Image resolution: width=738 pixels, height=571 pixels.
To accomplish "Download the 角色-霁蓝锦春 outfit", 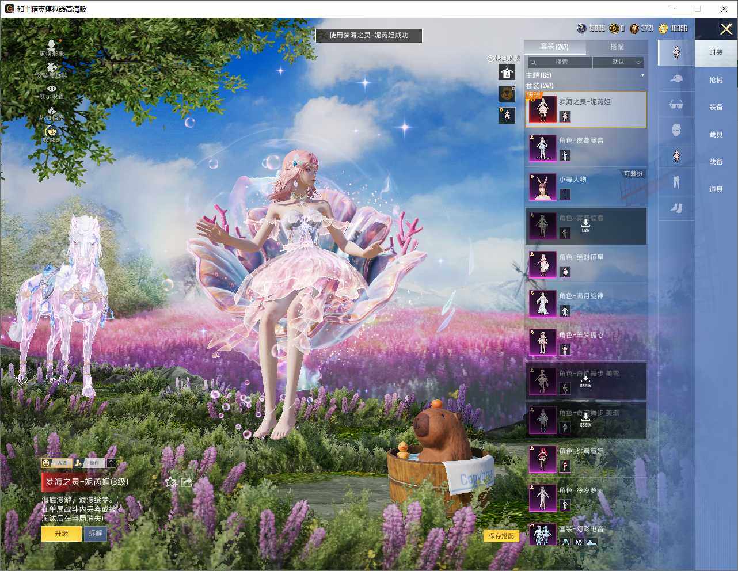I will pyautogui.click(x=585, y=226).
